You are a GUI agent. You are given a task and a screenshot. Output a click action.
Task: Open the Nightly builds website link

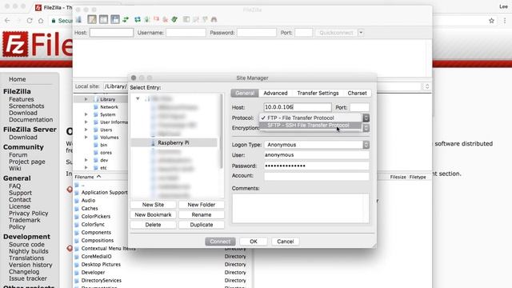click(29, 251)
